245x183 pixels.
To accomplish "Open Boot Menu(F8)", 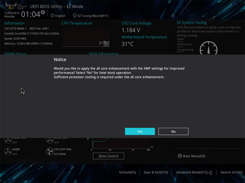I will point(191,156).
